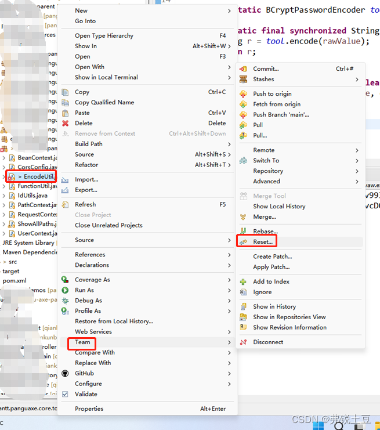The height and width of the screenshot is (430, 380).
Task: Click the Push to origin icon
Action: click(x=243, y=94)
